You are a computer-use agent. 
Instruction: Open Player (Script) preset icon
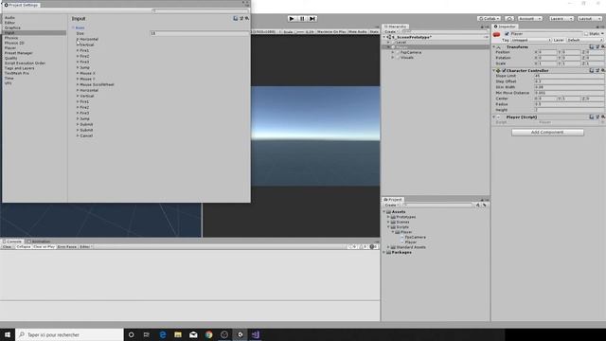597,117
